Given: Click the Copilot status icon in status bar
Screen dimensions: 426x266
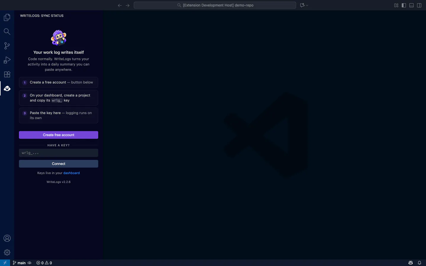Looking at the screenshot, I should point(411,263).
